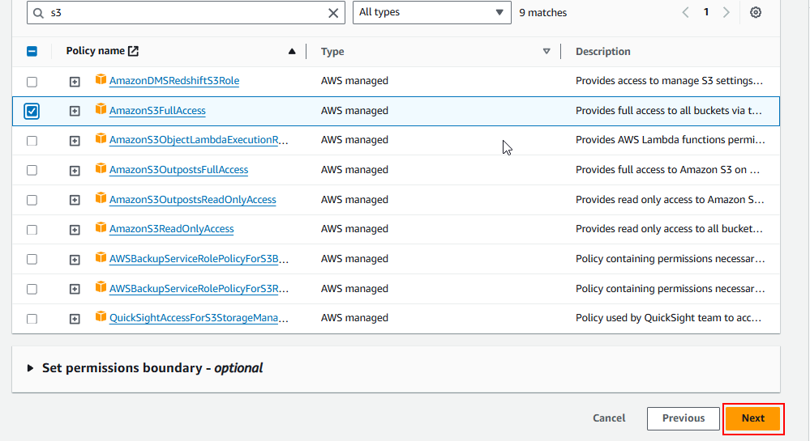Sort by Policy name ascending arrow
The height and width of the screenshot is (441, 810).
(292, 52)
